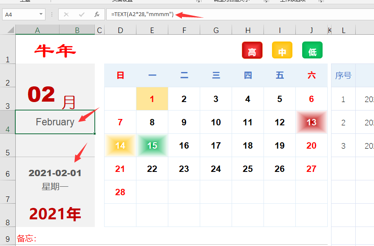The height and width of the screenshot is (246, 374).
Task: Select row 3 header
Action: pos(8,99)
